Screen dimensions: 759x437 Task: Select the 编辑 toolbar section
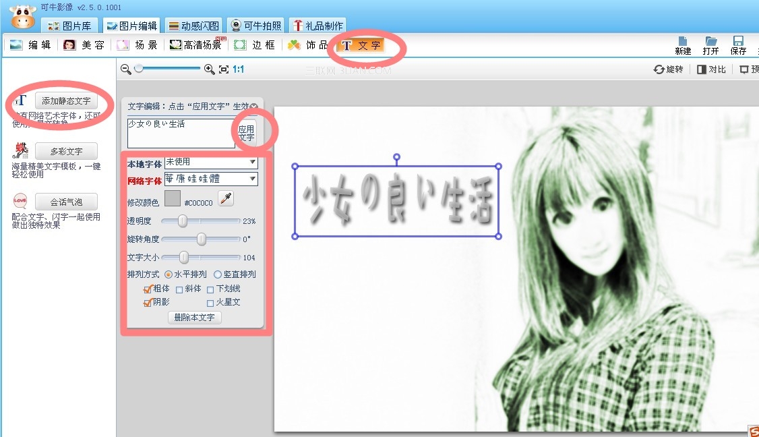[x=30, y=45]
